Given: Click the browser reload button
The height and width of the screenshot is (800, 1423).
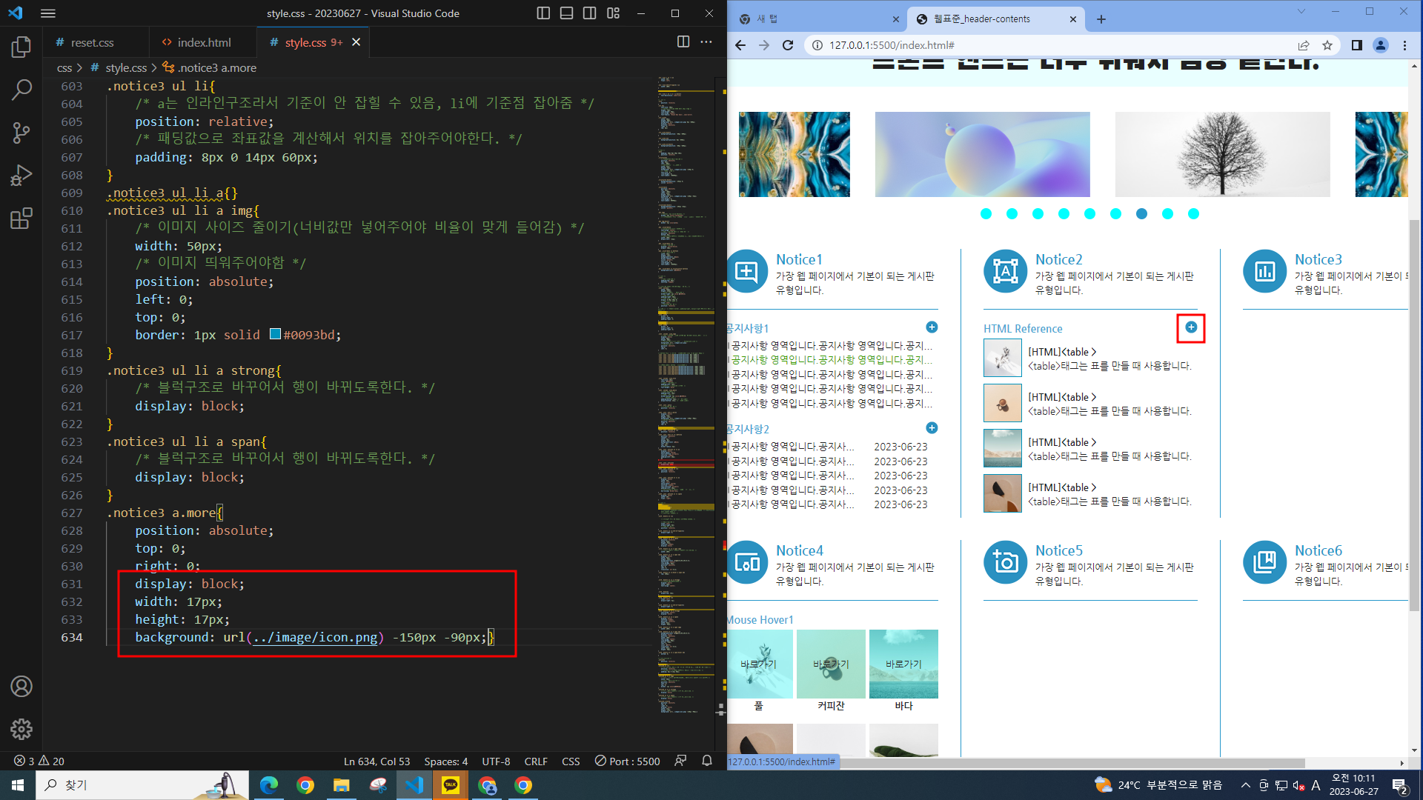Looking at the screenshot, I should pos(788,45).
